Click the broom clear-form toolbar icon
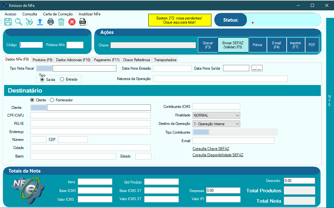Viewport: 334px width, 208px height. (x=29, y=22)
